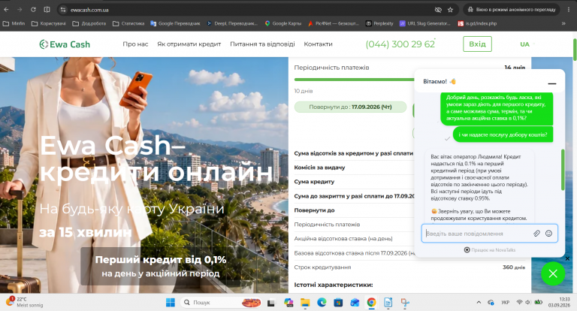Expand the UA language selector

coord(527,44)
